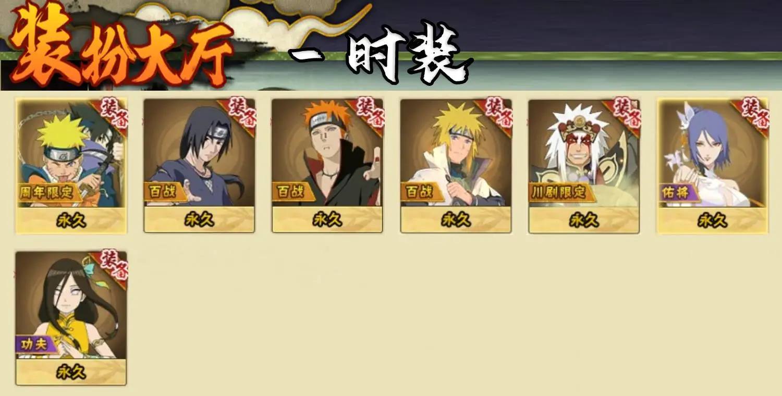The height and width of the screenshot is (396, 782).
Task: Click the 周年限定 label tag
Action: 49,193
